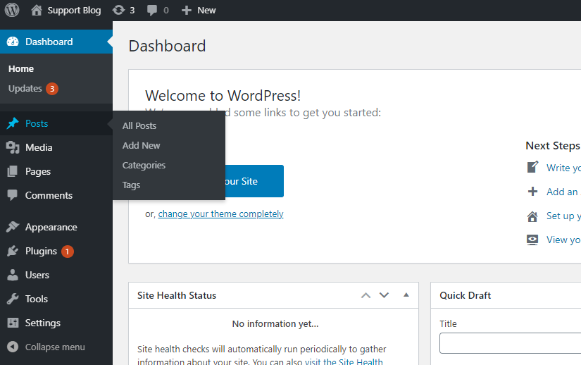581x365 pixels.
Task: Collapse the admin sidebar menu
Action: 46,347
